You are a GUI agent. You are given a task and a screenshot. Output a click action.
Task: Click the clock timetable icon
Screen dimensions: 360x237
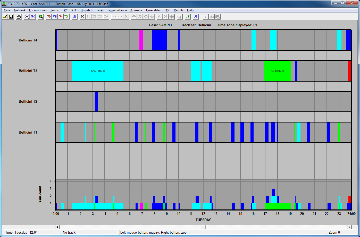(61, 17)
